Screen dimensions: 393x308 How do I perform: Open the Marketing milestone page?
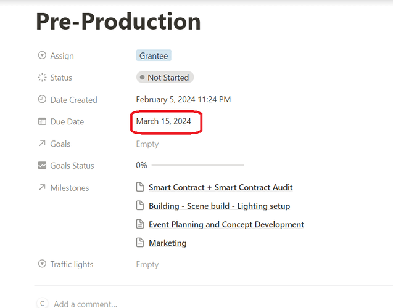pyautogui.click(x=167, y=243)
